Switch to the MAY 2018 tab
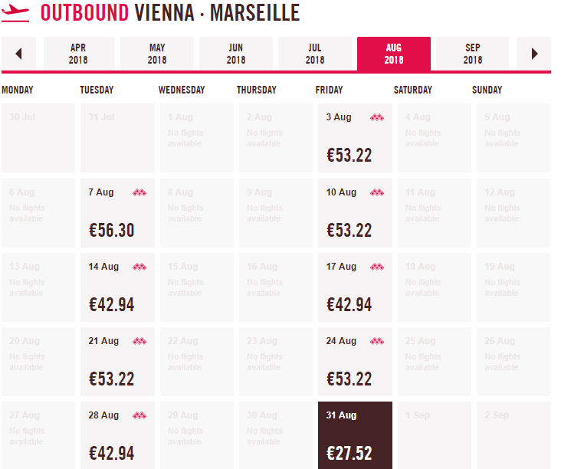Screen dimensions: 561x469 (157, 54)
